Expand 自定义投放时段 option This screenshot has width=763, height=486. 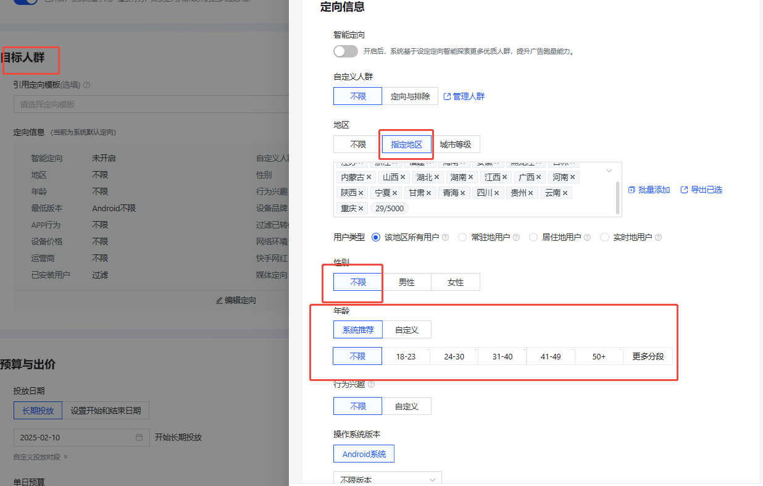tap(41, 457)
